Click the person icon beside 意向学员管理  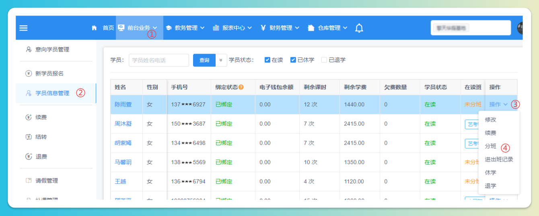(x=29, y=49)
